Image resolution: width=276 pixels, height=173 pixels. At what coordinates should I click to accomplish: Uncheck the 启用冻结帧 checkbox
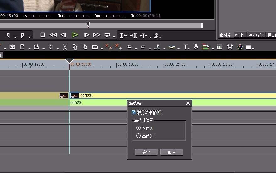tap(134, 112)
